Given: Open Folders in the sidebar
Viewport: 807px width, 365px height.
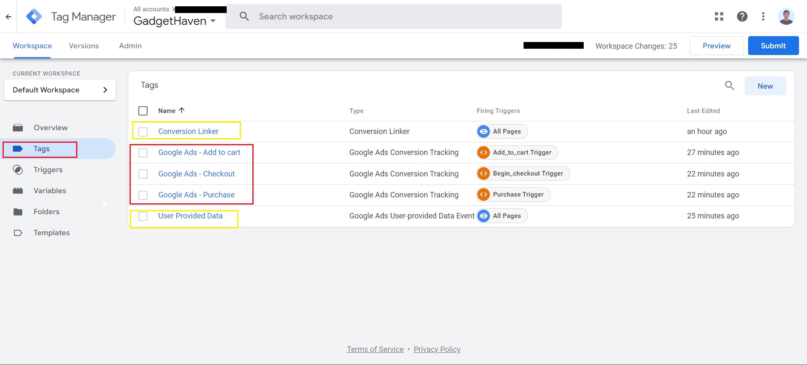Looking at the screenshot, I should pos(46,212).
